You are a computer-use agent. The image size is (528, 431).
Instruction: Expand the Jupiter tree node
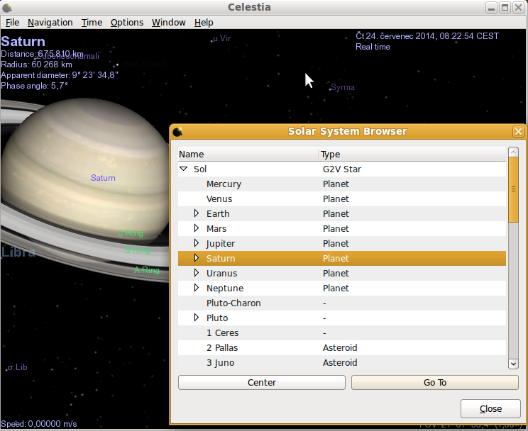tap(197, 243)
